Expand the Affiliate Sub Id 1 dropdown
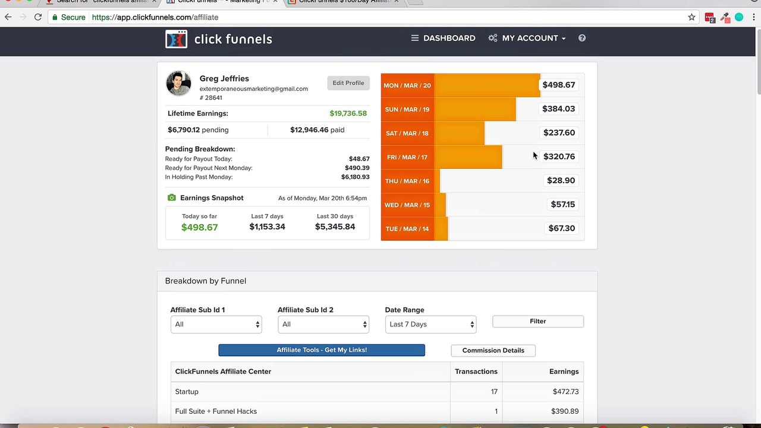The height and width of the screenshot is (428, 761). 216,325
